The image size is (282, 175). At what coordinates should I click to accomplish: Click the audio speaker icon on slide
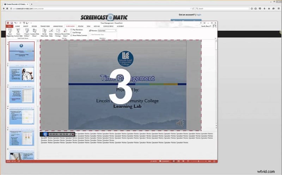(x=180, y=123)
